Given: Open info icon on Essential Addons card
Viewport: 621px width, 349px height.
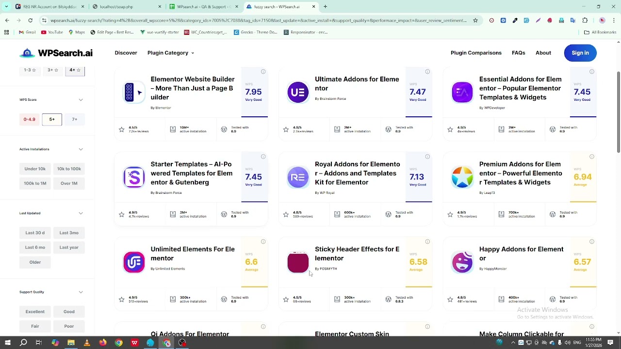Looking at the screenshot, I should (x=592, y=72).
